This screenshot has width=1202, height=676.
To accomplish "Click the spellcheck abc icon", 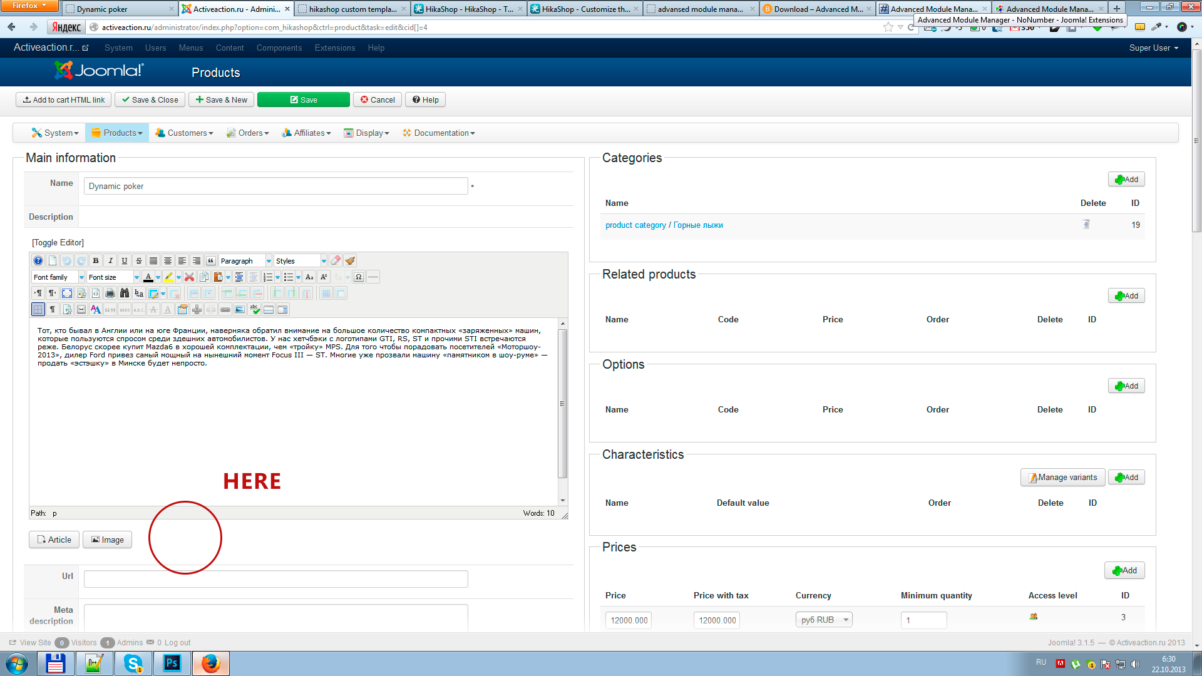I will (254, 310).
